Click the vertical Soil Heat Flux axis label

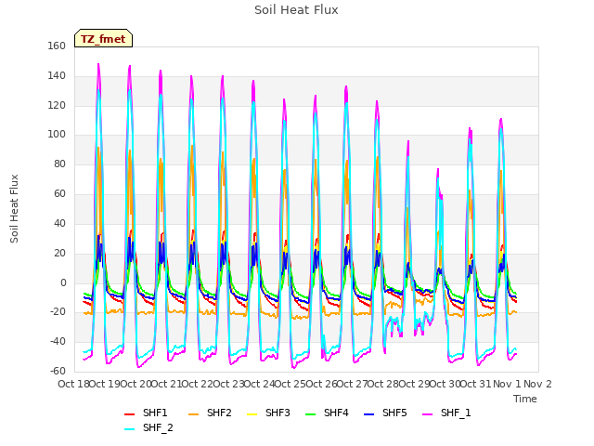tap(14, 208)
